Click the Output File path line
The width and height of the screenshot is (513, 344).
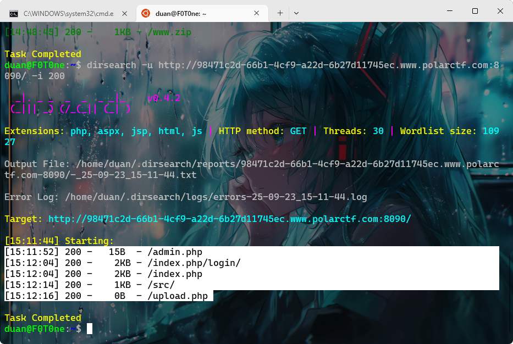click(252, 169)
